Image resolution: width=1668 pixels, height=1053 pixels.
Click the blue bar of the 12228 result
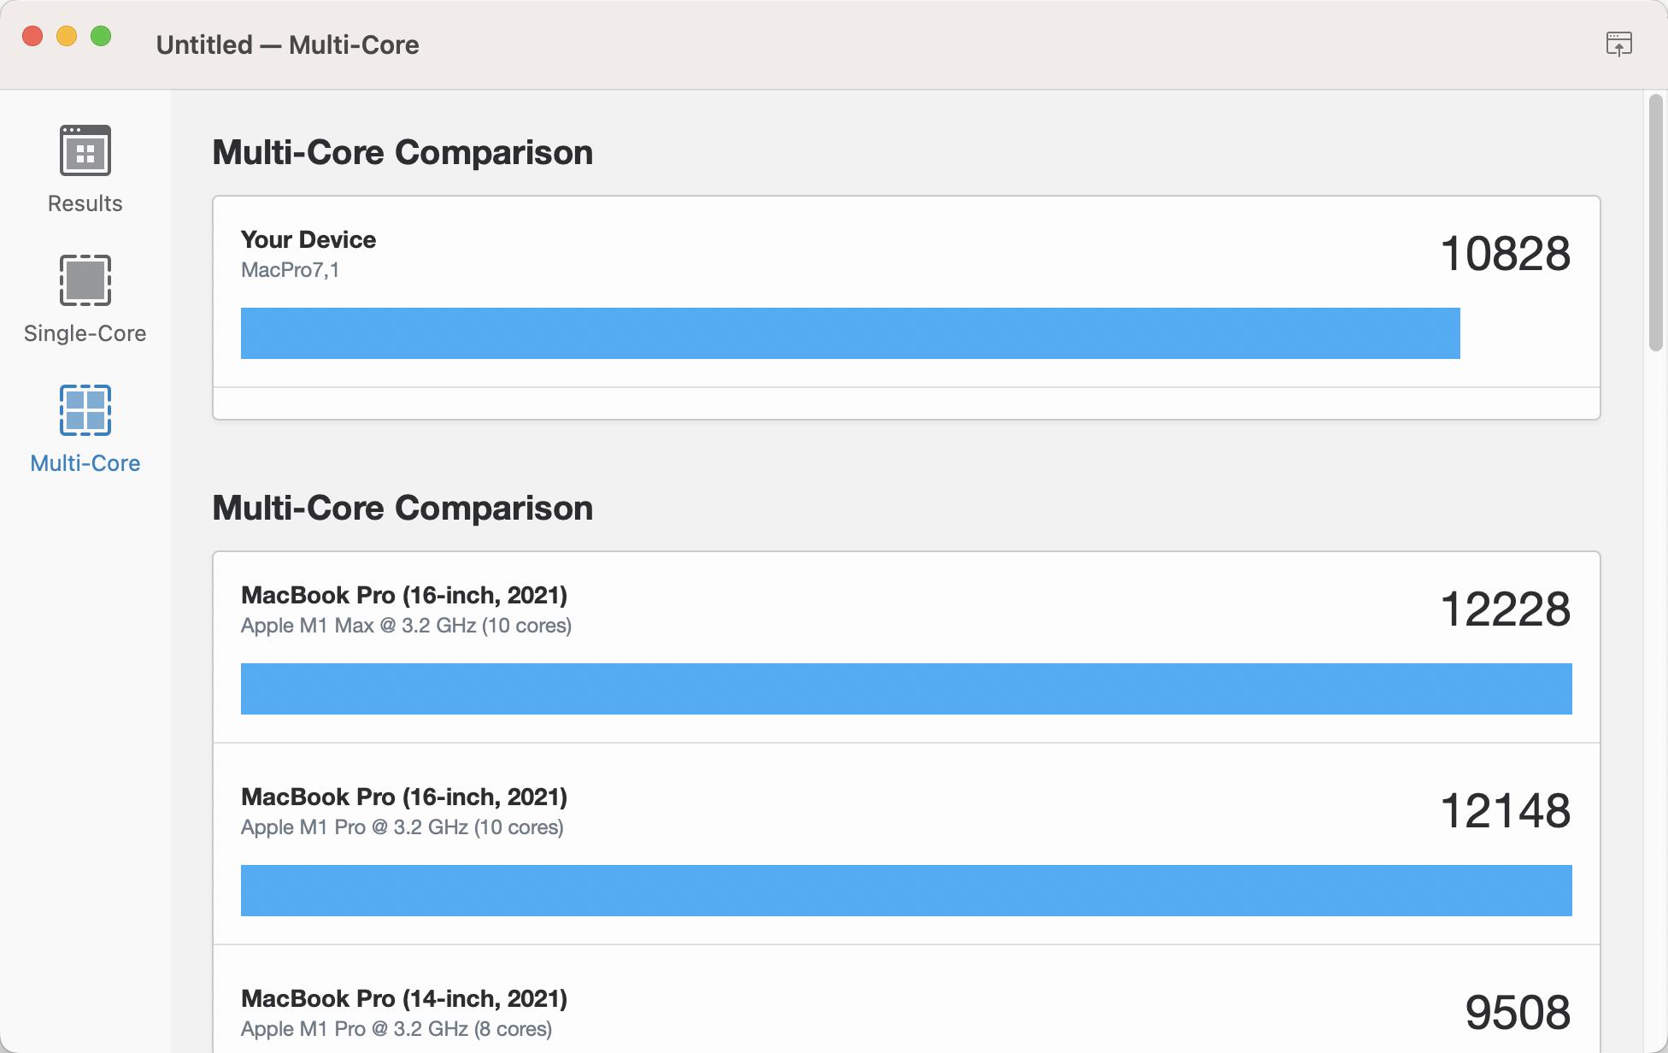tap(906, 689)
